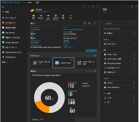139x122 pixels.
Task: Open 監査ログ in the settings blade
Action: (119, 33)
